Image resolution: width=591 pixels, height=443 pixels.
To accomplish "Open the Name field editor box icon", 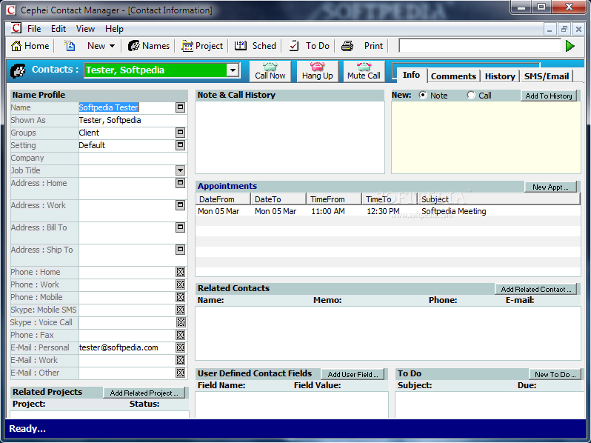I will pos(181,107).
